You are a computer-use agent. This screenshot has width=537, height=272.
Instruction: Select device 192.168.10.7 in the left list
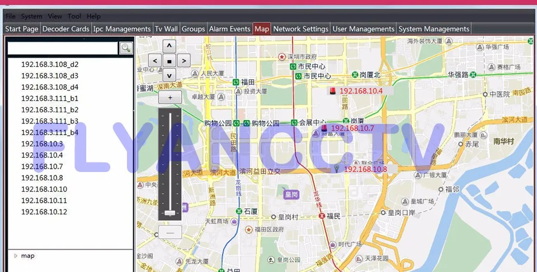click(x=42, y=166)
